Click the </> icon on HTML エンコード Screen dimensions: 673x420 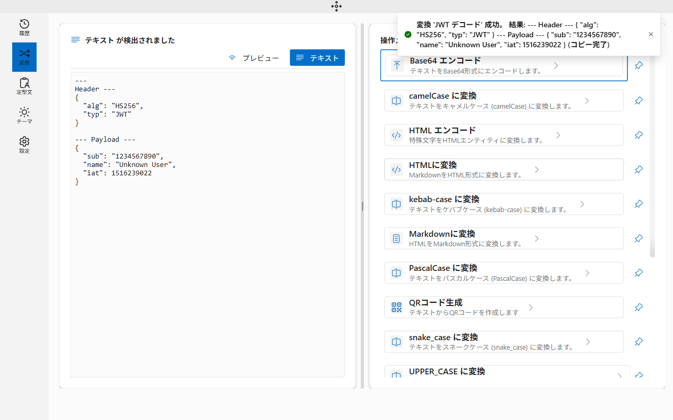click(396, 135)
